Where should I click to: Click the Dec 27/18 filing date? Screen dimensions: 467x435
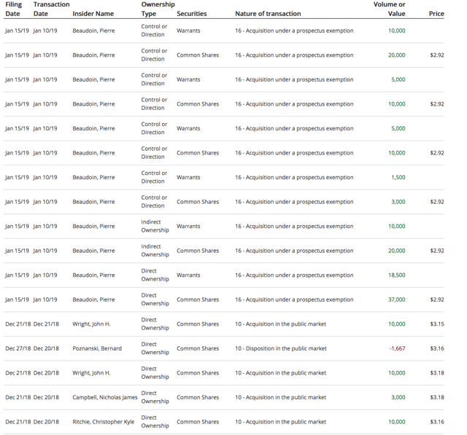18,348
